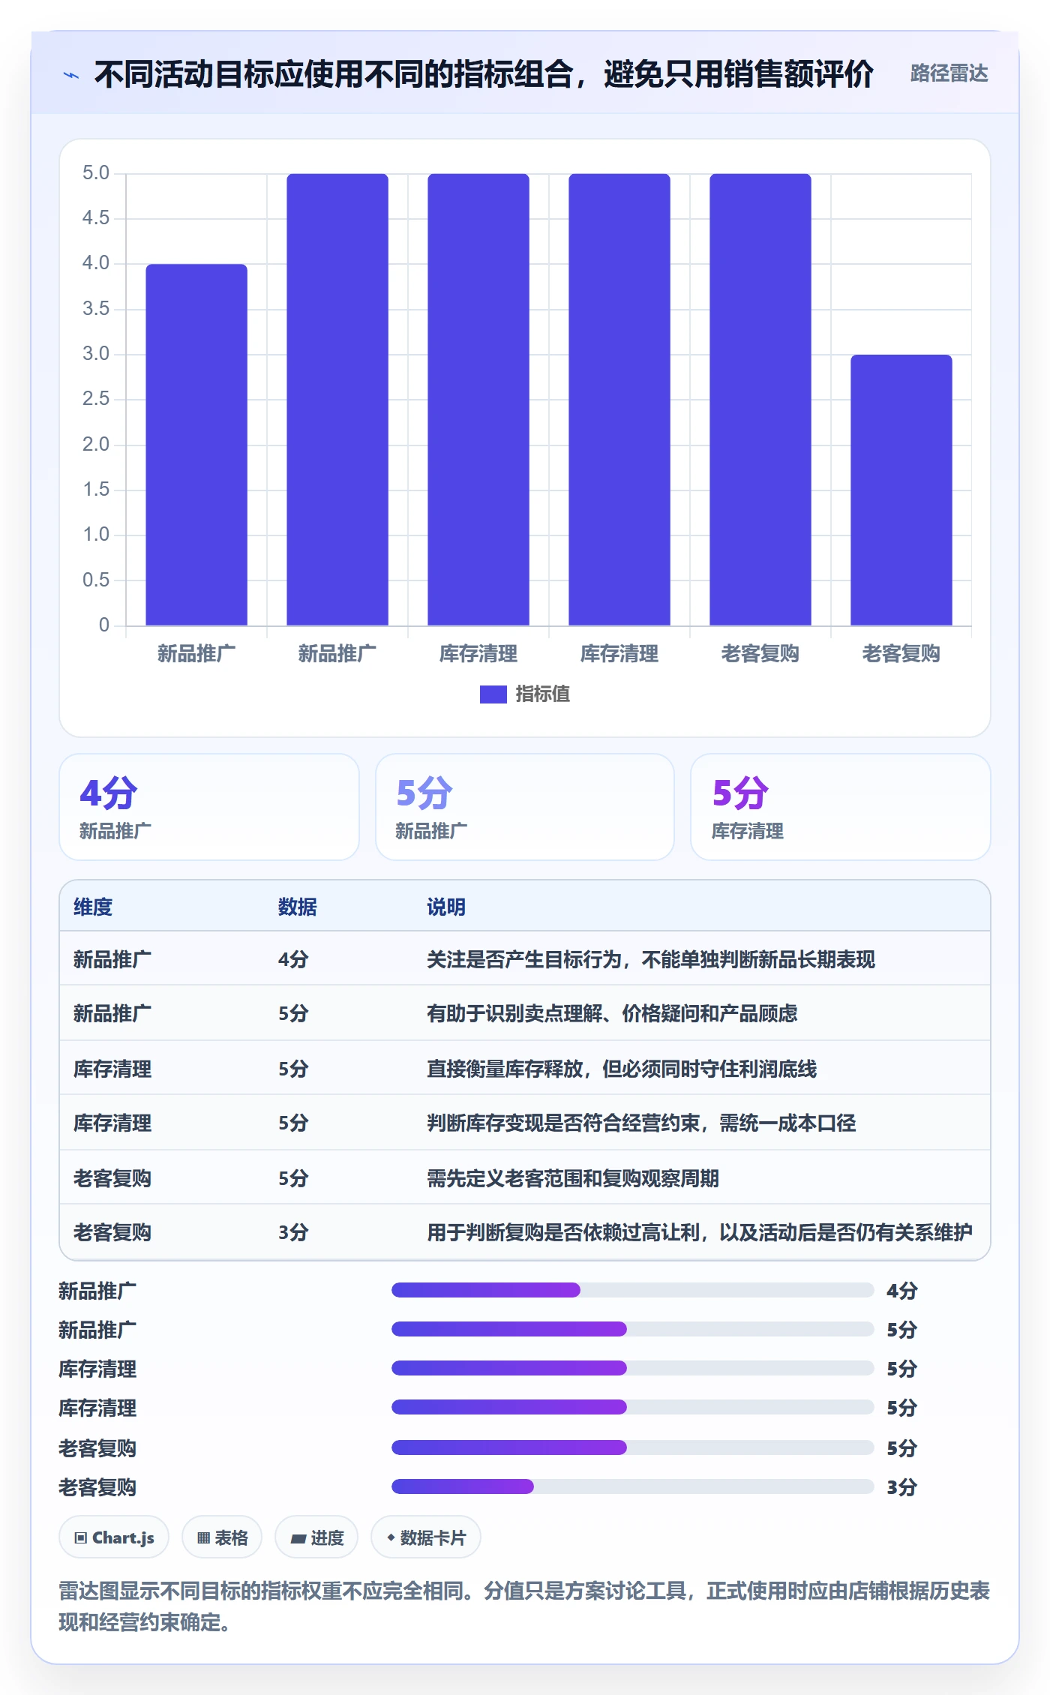The width and height of the screenshot is (1050, 1695).
Task: Click the 维度 column header
Action: (93, 907)
